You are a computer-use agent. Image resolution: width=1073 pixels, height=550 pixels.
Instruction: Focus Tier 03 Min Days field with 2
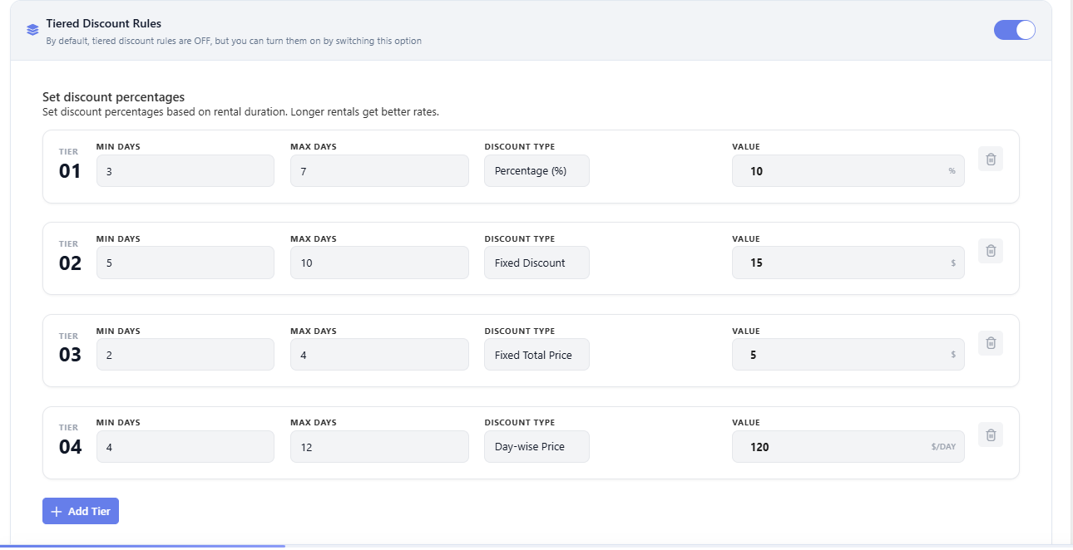(185, 355)
